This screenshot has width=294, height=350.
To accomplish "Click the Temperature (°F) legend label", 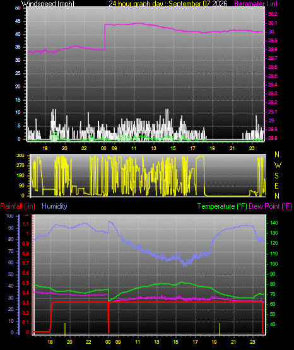I will point(222,206).
